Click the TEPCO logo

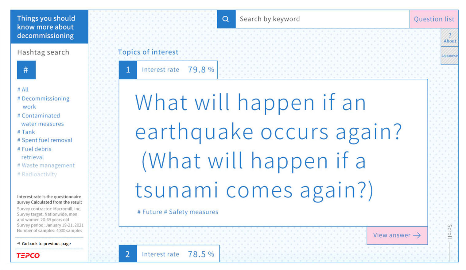[28, 255]
